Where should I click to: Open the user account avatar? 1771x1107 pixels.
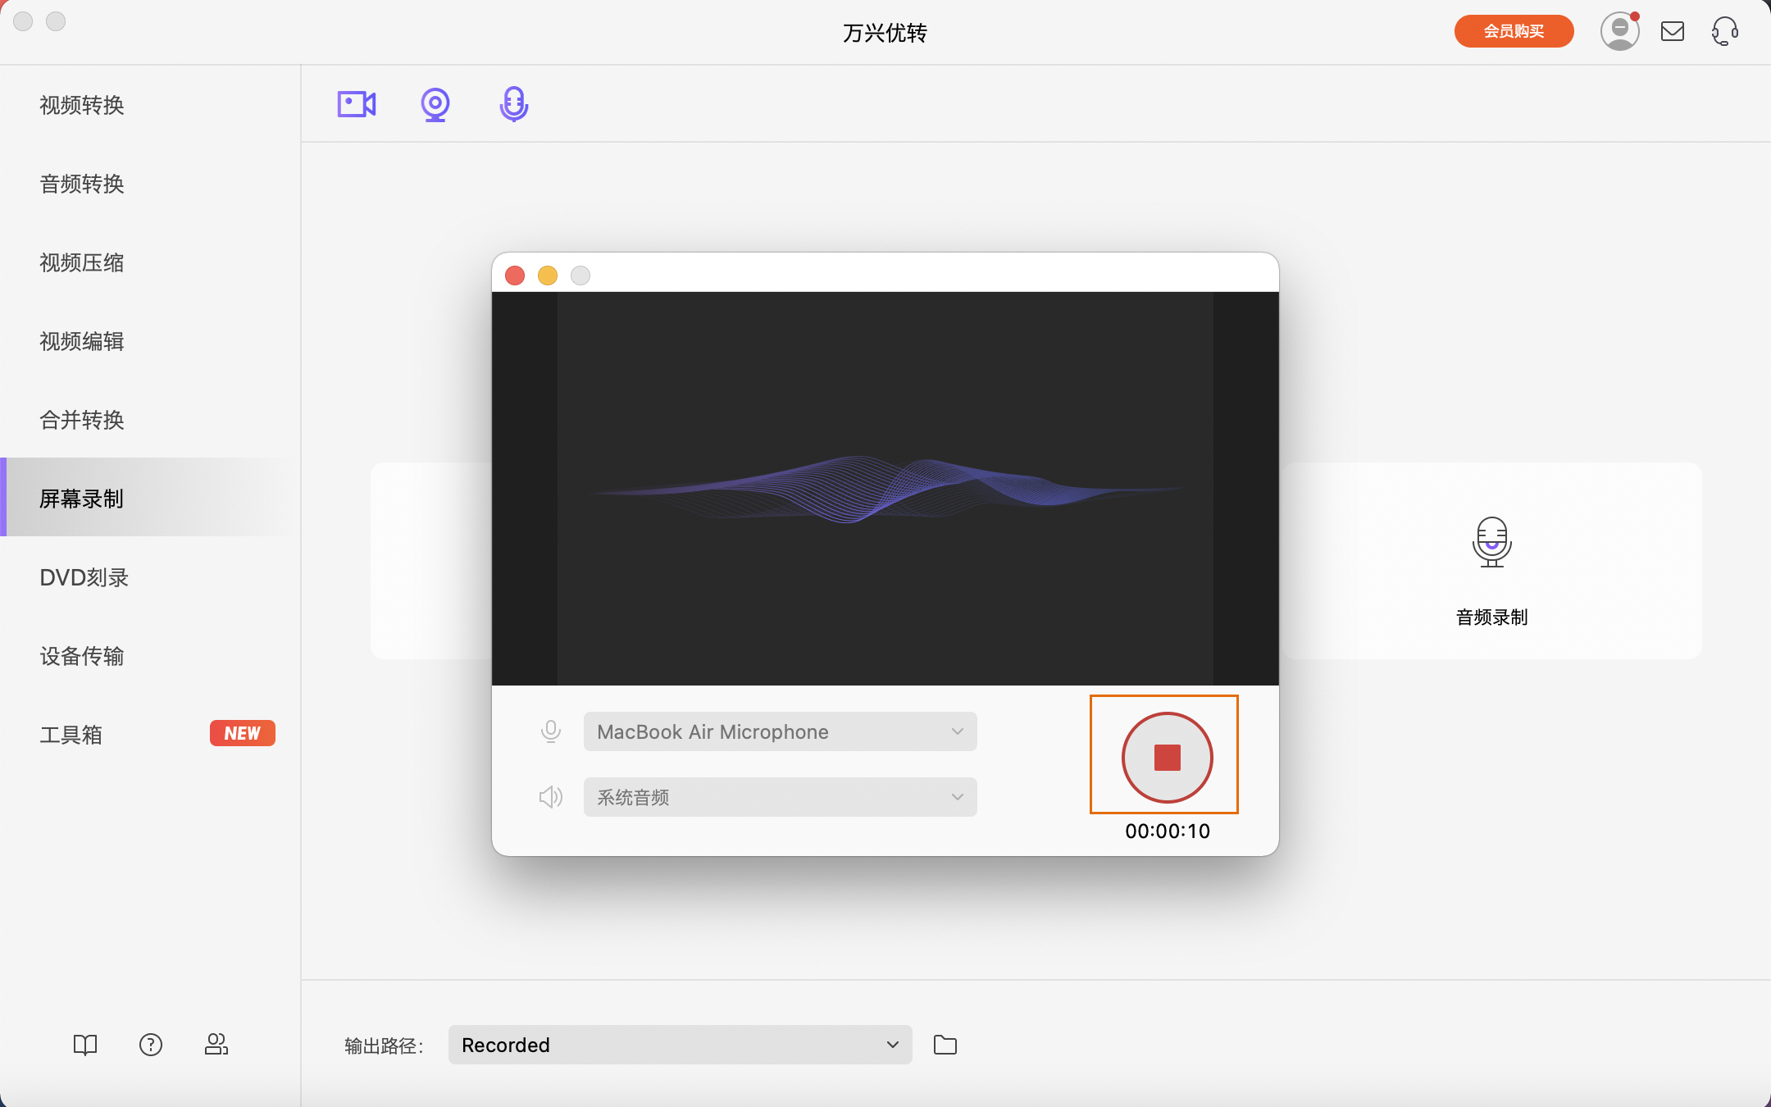tap(1619, 32)
